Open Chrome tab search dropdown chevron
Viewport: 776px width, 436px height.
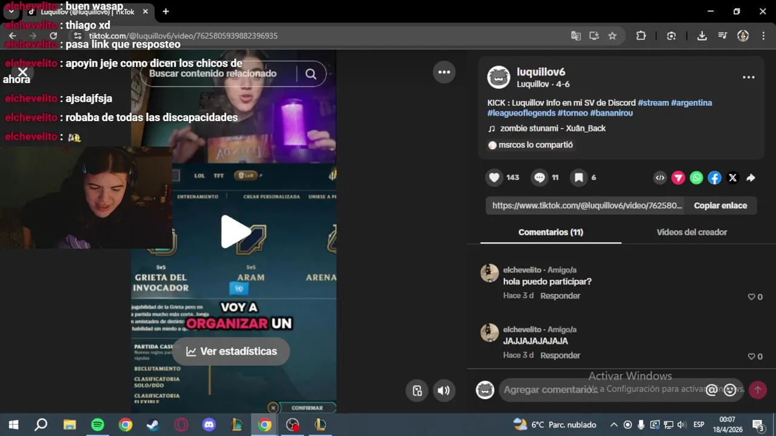coord(11,12)
